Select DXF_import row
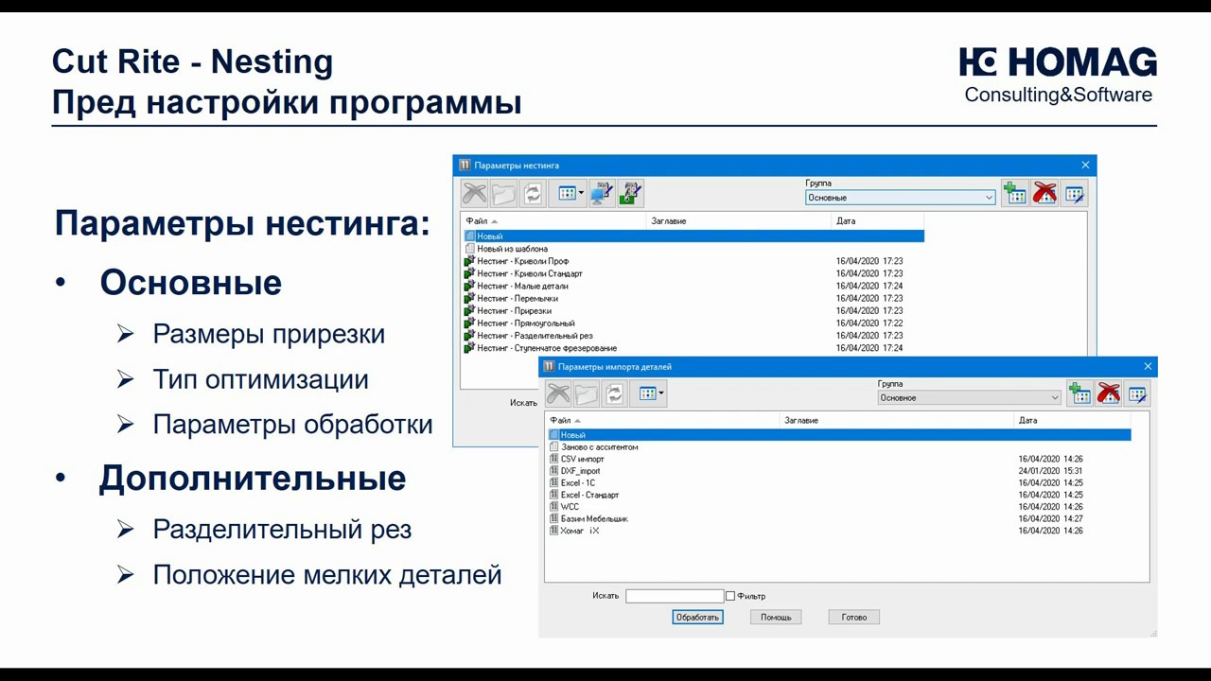 tap(839, 471)
